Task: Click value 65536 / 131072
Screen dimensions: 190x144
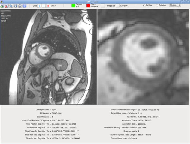Action: click(x=145, y=135)
